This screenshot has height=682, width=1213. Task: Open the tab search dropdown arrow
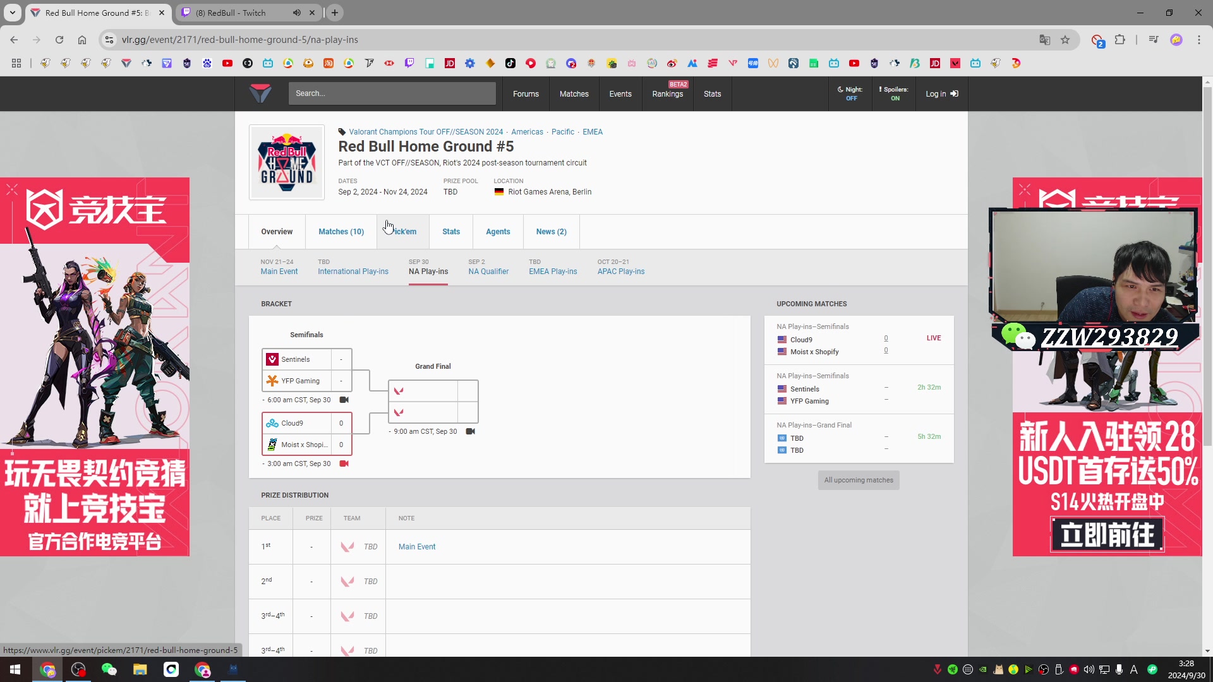[x=12, y=13]
